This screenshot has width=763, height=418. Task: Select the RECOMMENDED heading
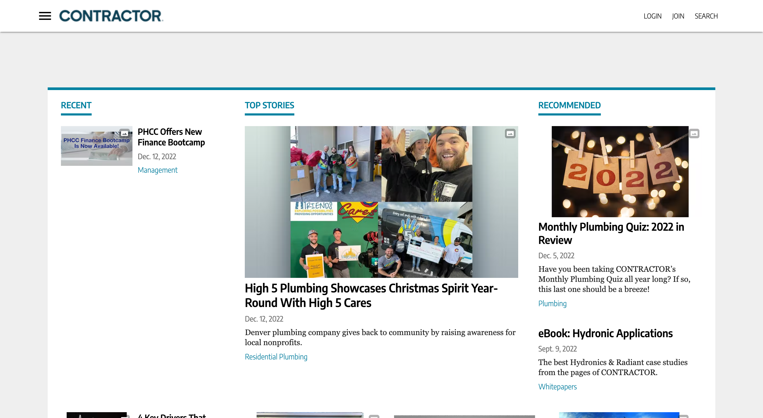point(569,105)
